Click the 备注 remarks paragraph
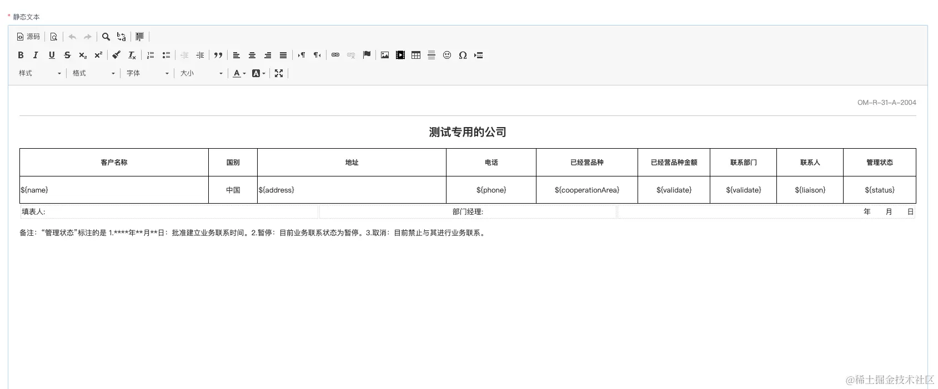Screen dimensions: 938x389 pyautogui.click(x=253, y=233)
